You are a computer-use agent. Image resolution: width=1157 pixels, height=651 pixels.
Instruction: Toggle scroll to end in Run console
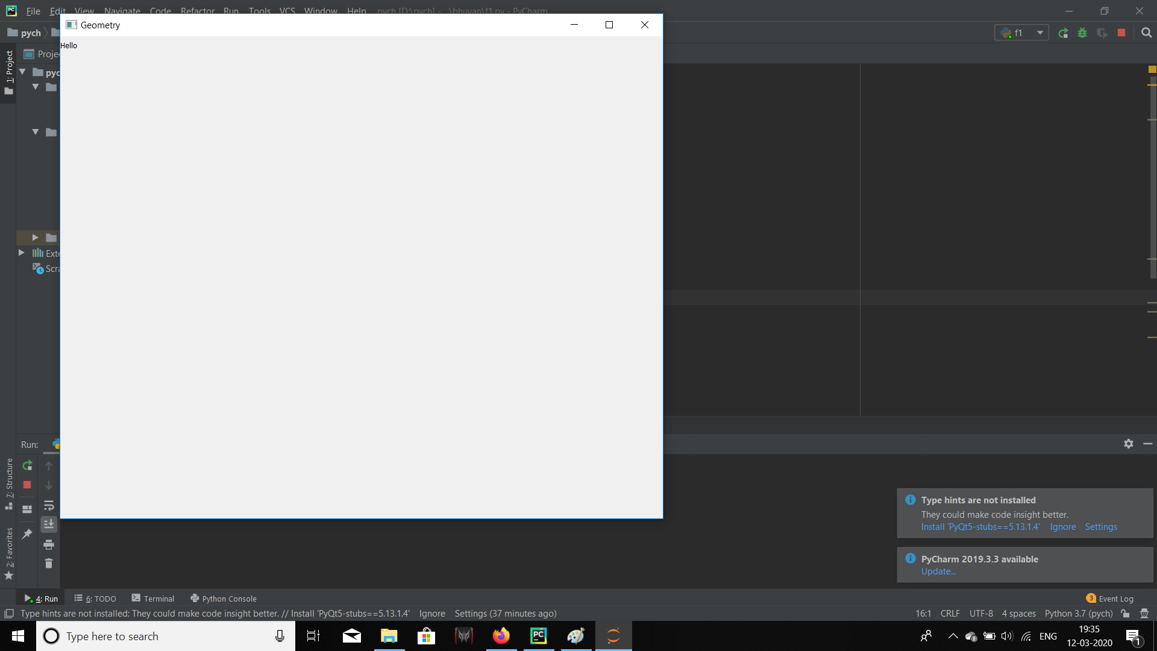pos(49,524)
